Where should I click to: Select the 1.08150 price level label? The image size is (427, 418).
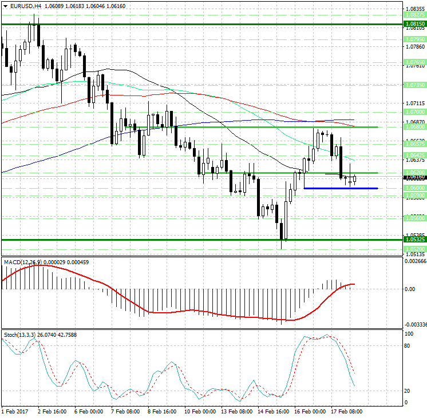414,25
